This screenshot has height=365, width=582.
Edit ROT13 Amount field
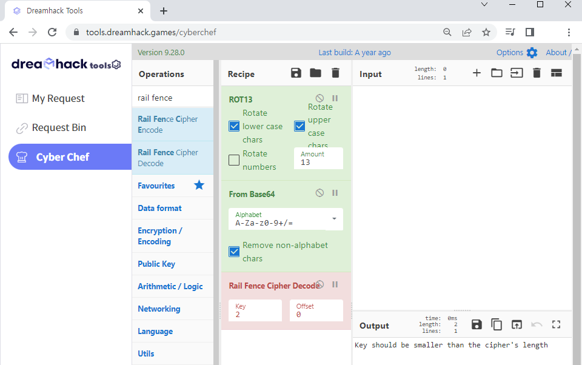click(x=318, y=158)
